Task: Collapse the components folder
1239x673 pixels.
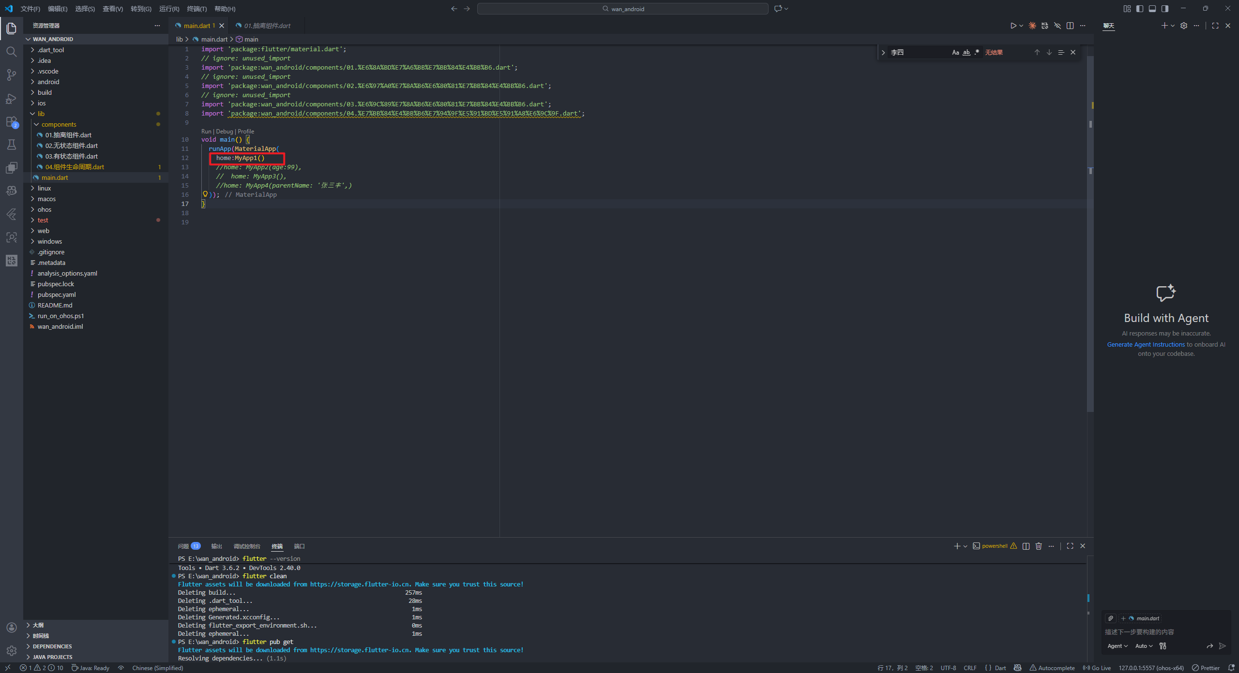Action: click(x=59, y=124)
